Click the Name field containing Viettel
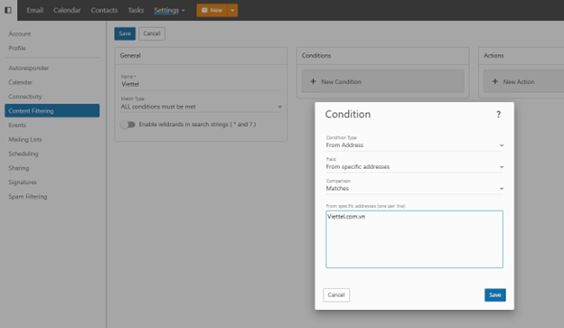The height and width of the screenshot is (328, 564). click(x=201, y=84)
